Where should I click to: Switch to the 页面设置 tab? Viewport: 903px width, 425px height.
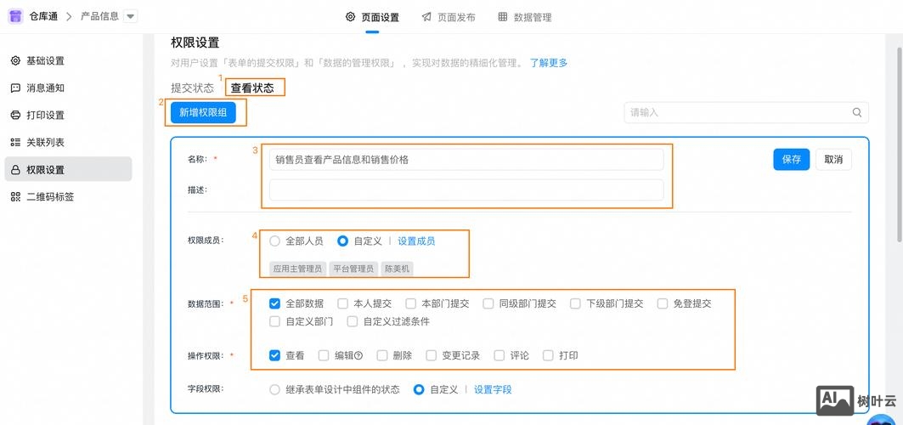372,17
